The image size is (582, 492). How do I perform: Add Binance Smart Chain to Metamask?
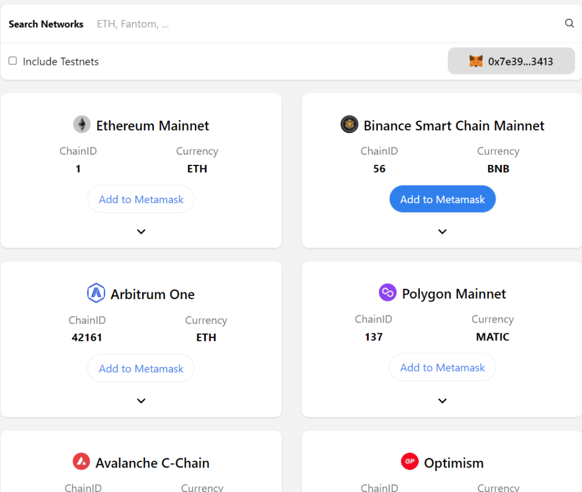442,199
